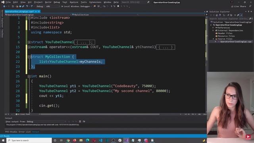This screenshot has width=254, height=143.
Task: Open the Git menu
Action: point(30,2)
